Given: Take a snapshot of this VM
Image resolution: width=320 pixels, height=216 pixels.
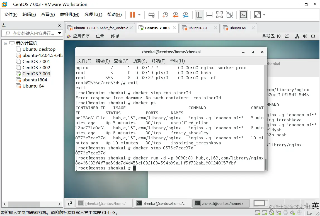Looking at the screenshot, I should click(165, 14).
